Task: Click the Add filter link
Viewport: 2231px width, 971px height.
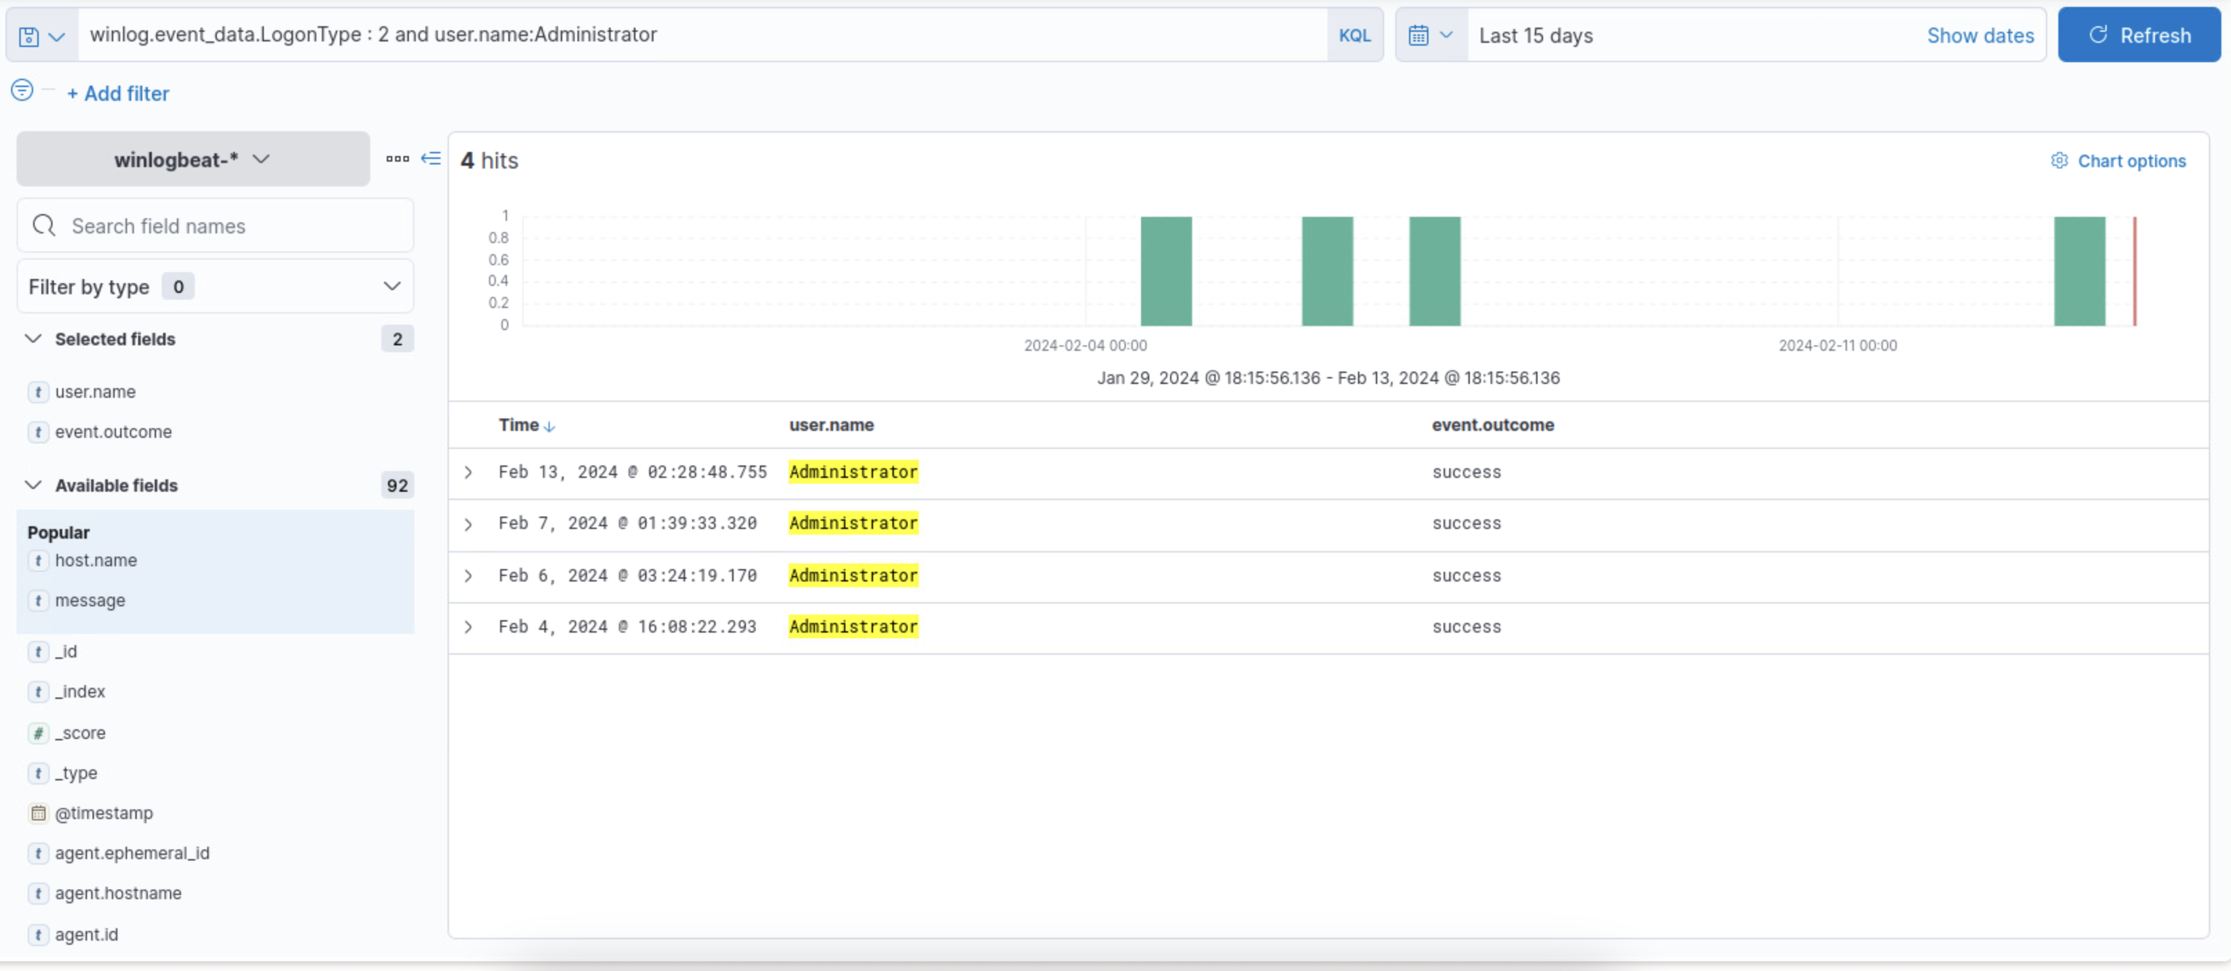Action: point(119,93)
